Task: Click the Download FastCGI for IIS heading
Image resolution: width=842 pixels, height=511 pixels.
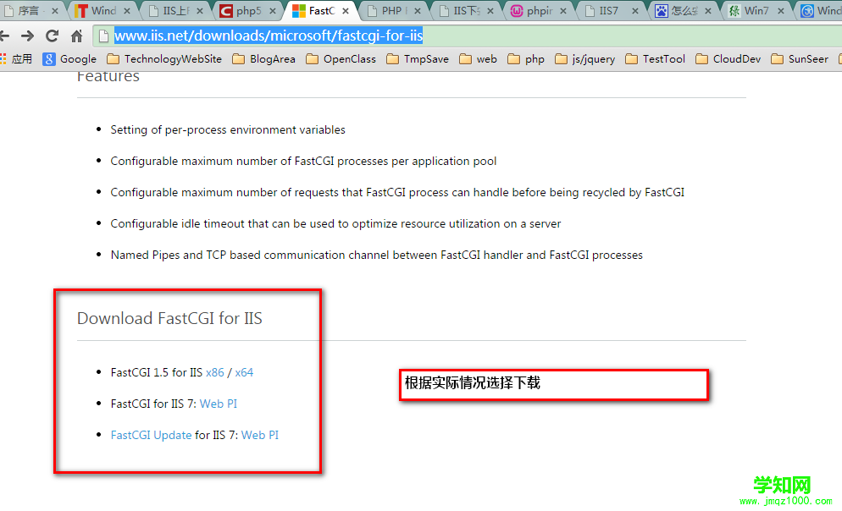Action: point(169,318)
